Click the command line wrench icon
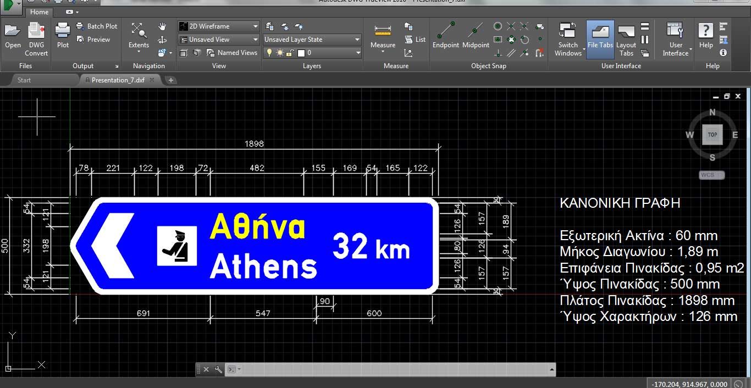Image resolution: width=751 pixels, height=388 pixels. [x=218, y=369]
